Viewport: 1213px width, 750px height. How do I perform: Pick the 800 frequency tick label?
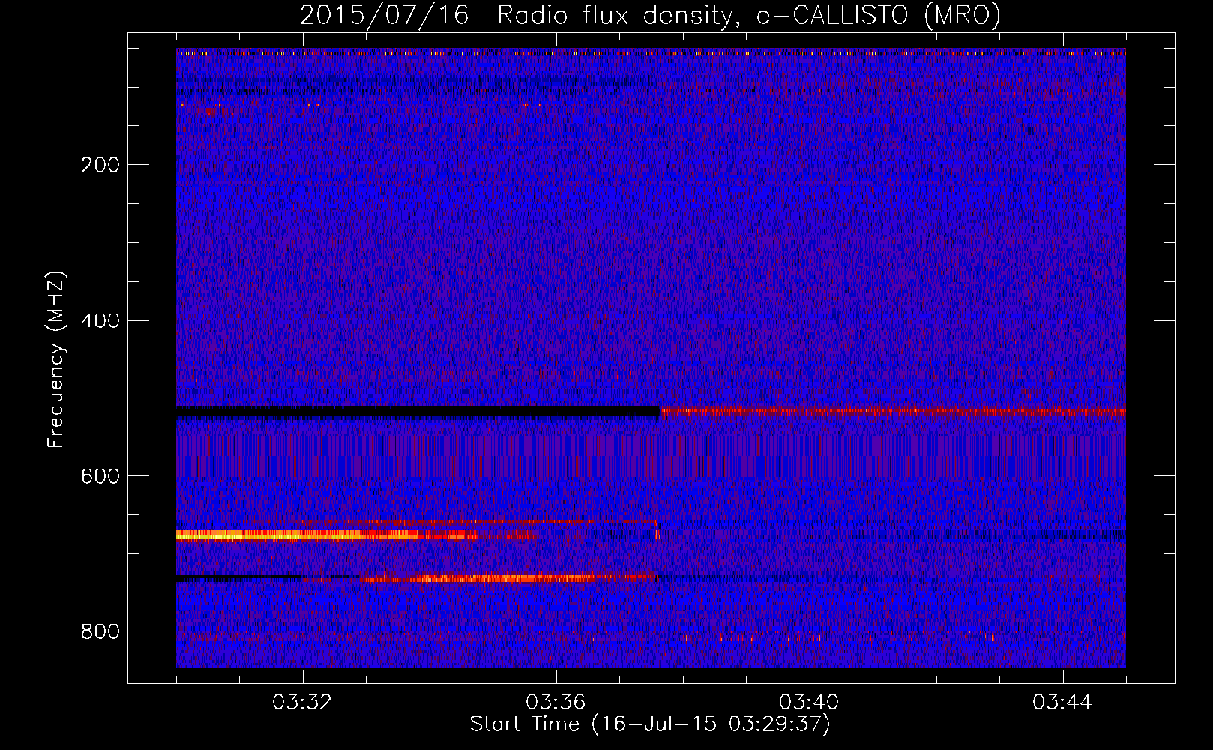[x=100, y=631]
